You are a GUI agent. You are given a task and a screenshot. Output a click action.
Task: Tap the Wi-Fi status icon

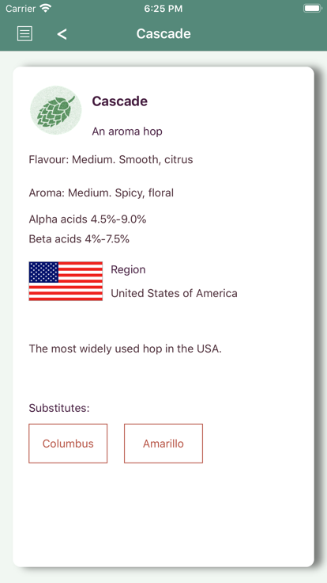pos(46,8)
